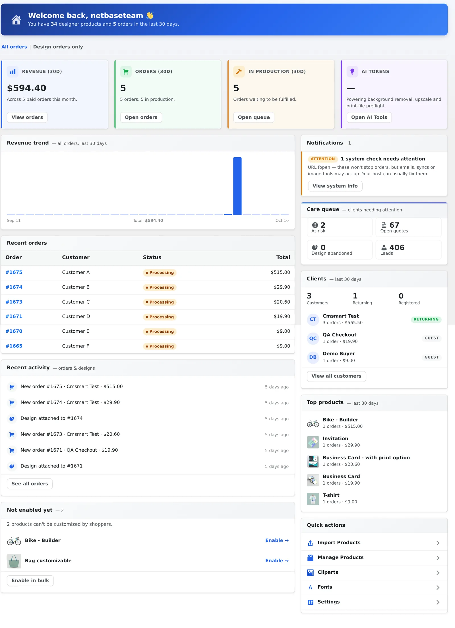This screenshot has width=455, height=628.
Task: Click design icon beside Design attached to #1674
Action: (12, 419)
